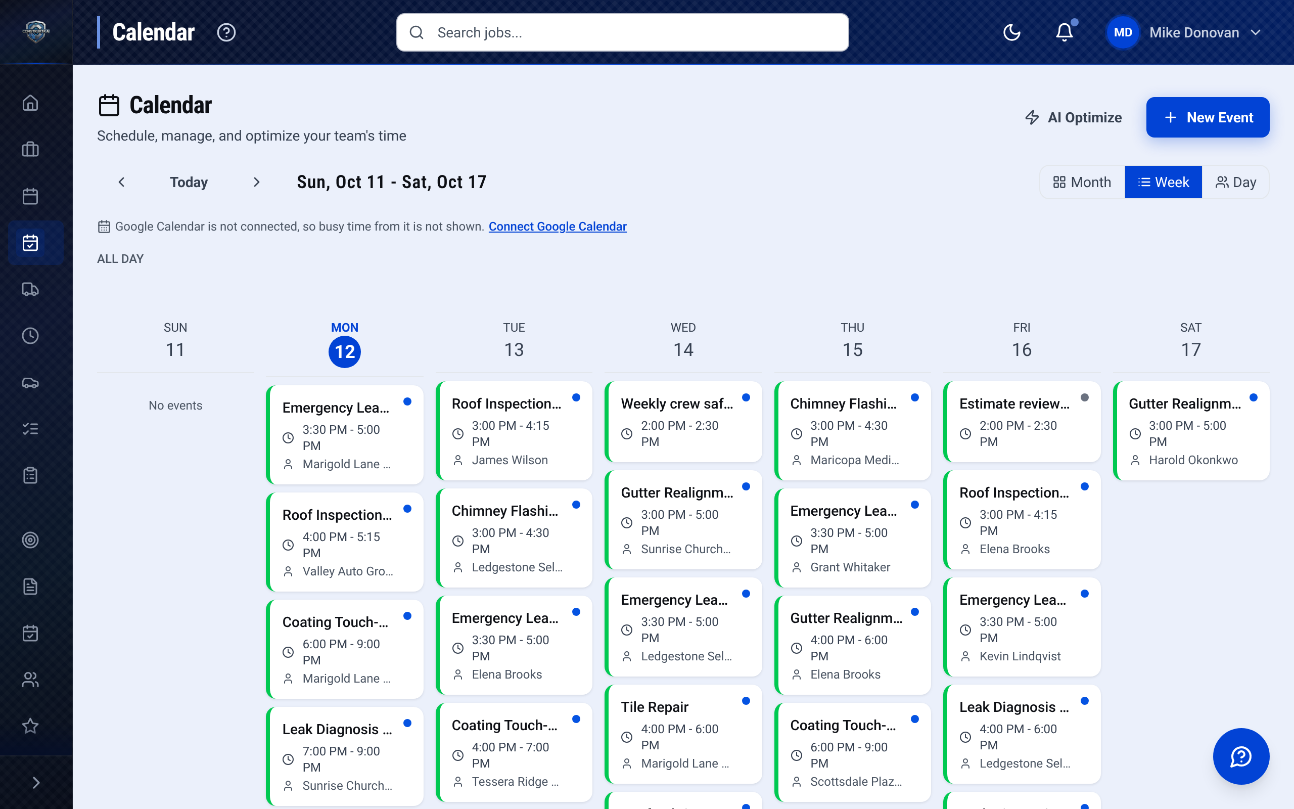Open the car vehicle icon in sidebar
The width and height of the screenshot is (1294, 809).
coord(30,383)
